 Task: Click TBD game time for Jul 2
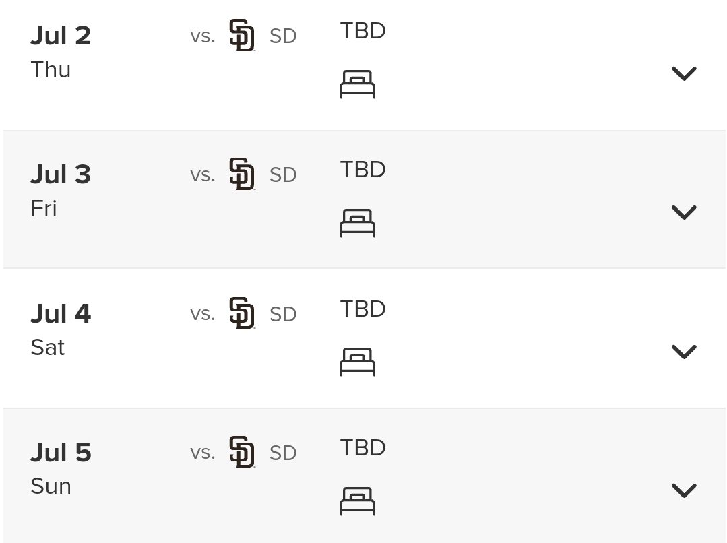(x=362, y=31)
